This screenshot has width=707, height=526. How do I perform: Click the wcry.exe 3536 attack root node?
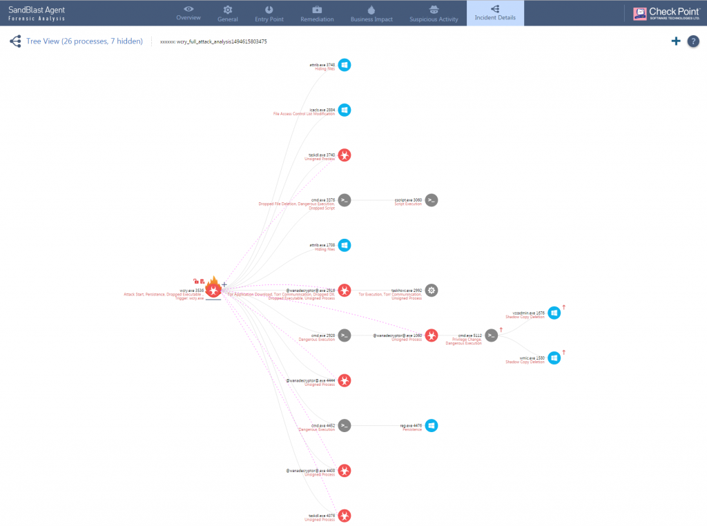point(213,289)
